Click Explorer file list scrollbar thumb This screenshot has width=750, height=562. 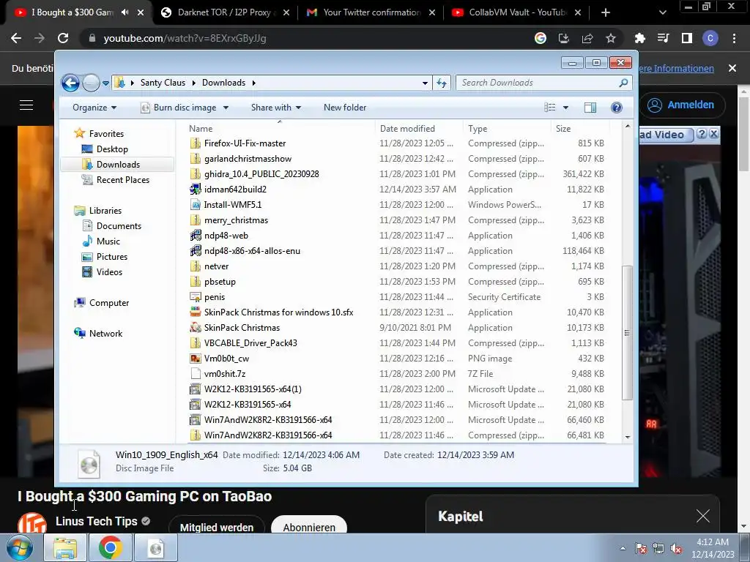(x=627, y=333)
